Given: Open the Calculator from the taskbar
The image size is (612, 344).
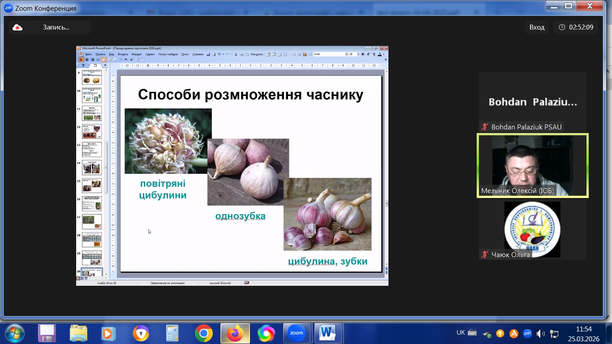Looking at the screenshot, I should [172, 333].
